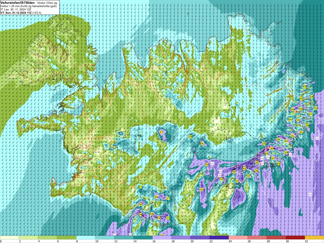The height and width of the screenshot is (243, 324).
Task: Click the '20' tick label on legend scale
Action: 192,241
